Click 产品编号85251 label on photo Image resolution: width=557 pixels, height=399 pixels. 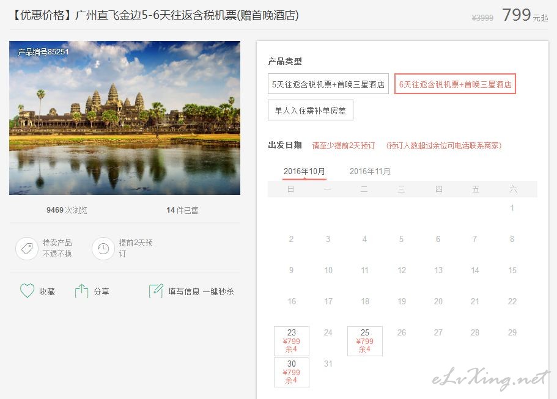coord(43,52)
